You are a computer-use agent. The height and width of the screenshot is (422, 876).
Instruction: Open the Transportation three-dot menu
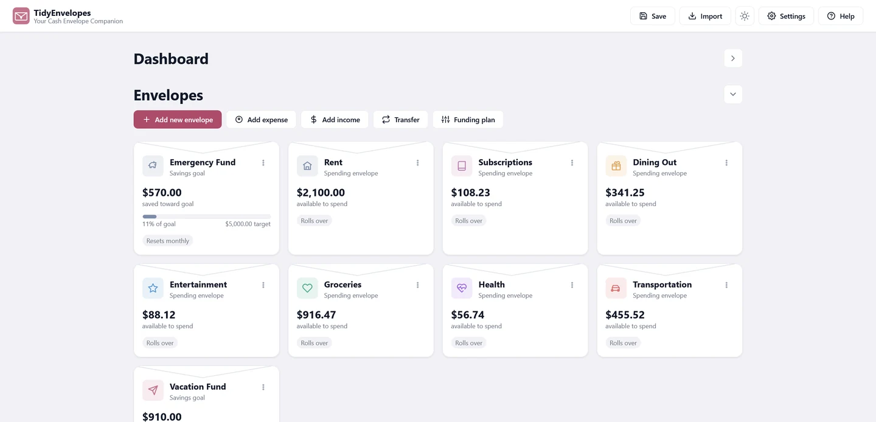(x=727, y=285)
